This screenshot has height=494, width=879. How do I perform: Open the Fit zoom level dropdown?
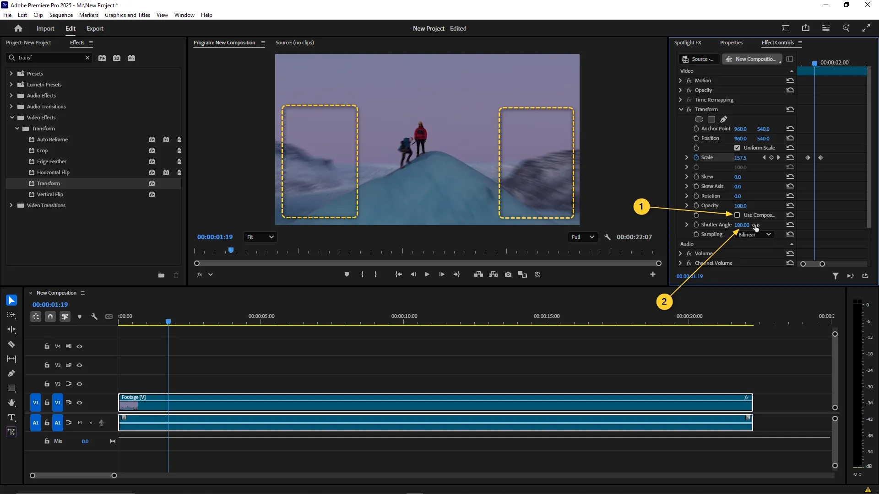(260, 237)
